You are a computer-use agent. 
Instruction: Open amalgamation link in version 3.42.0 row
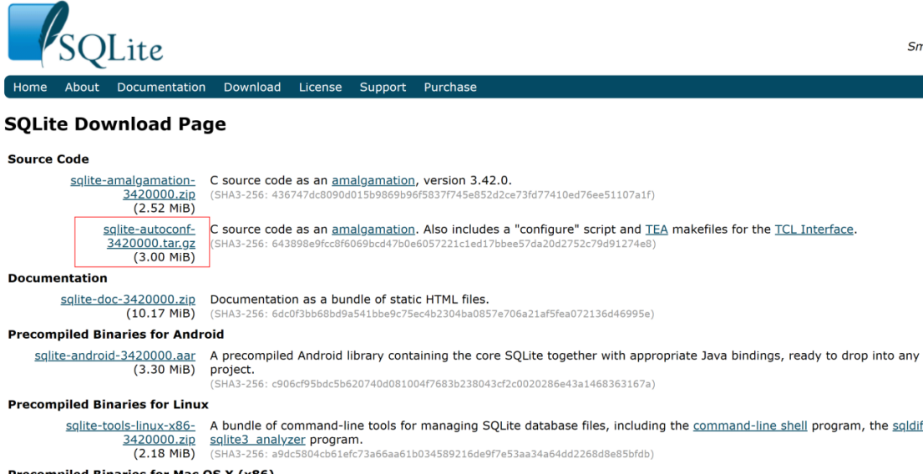373,180
